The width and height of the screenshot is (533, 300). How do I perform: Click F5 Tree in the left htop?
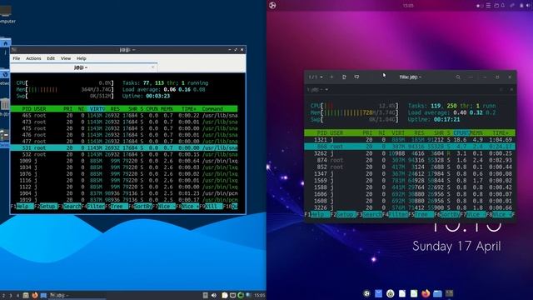click(x=117, y=207)
